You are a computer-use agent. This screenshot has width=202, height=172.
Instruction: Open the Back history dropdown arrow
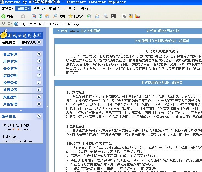point(17,16)
